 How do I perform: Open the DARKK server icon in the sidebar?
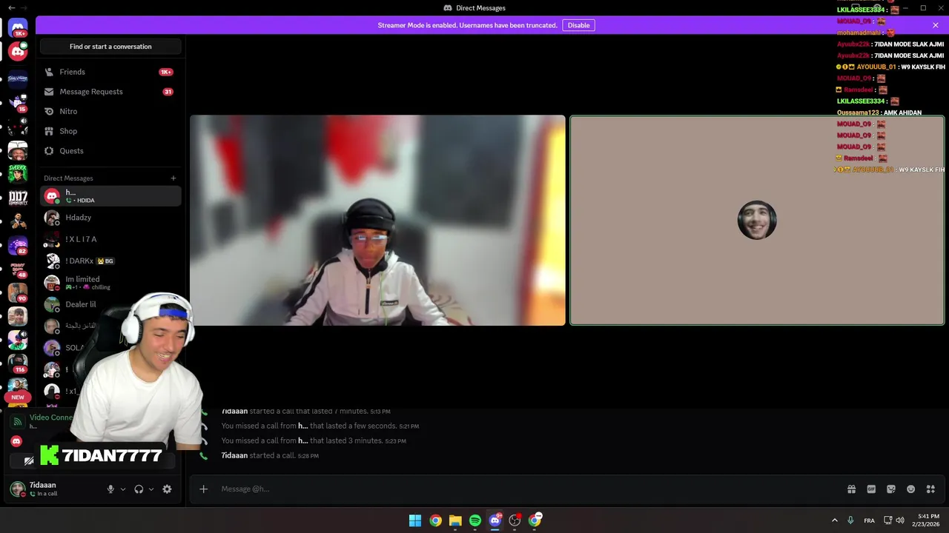click(x=18, y=175)
